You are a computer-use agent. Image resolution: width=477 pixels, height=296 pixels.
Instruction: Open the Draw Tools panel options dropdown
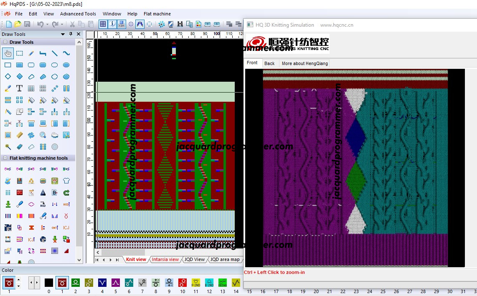[x=63, y=34]
